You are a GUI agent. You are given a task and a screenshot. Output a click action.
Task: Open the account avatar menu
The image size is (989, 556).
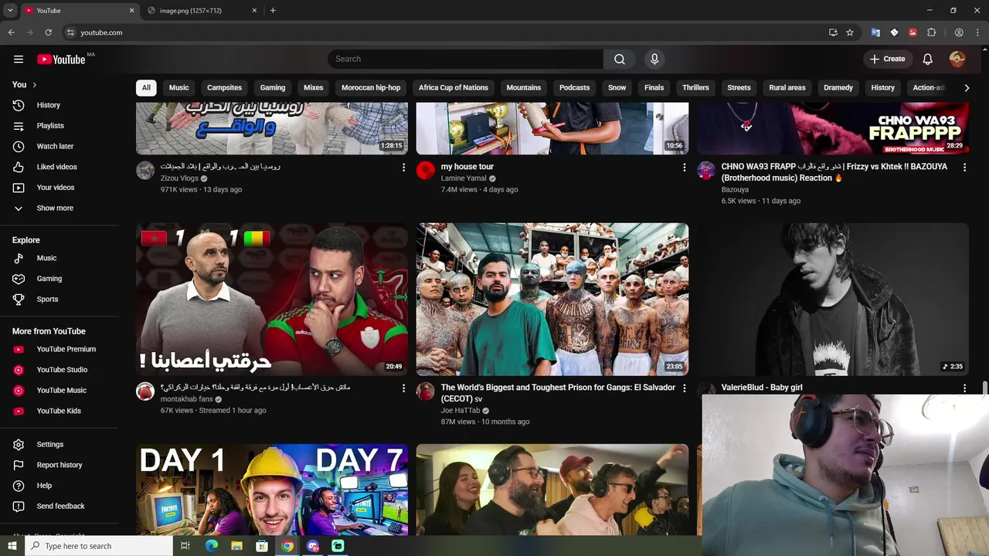pyautogui.click(x=957, y=59)
